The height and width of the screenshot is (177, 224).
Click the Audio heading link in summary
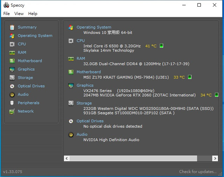(x=82, y=134)
